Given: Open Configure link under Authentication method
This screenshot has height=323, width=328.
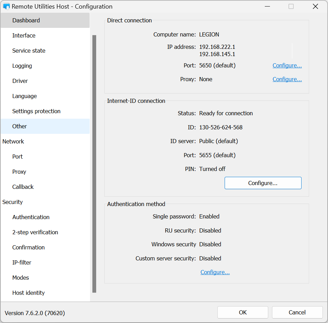Looking at the screenshot, I should tap(215, 272).
